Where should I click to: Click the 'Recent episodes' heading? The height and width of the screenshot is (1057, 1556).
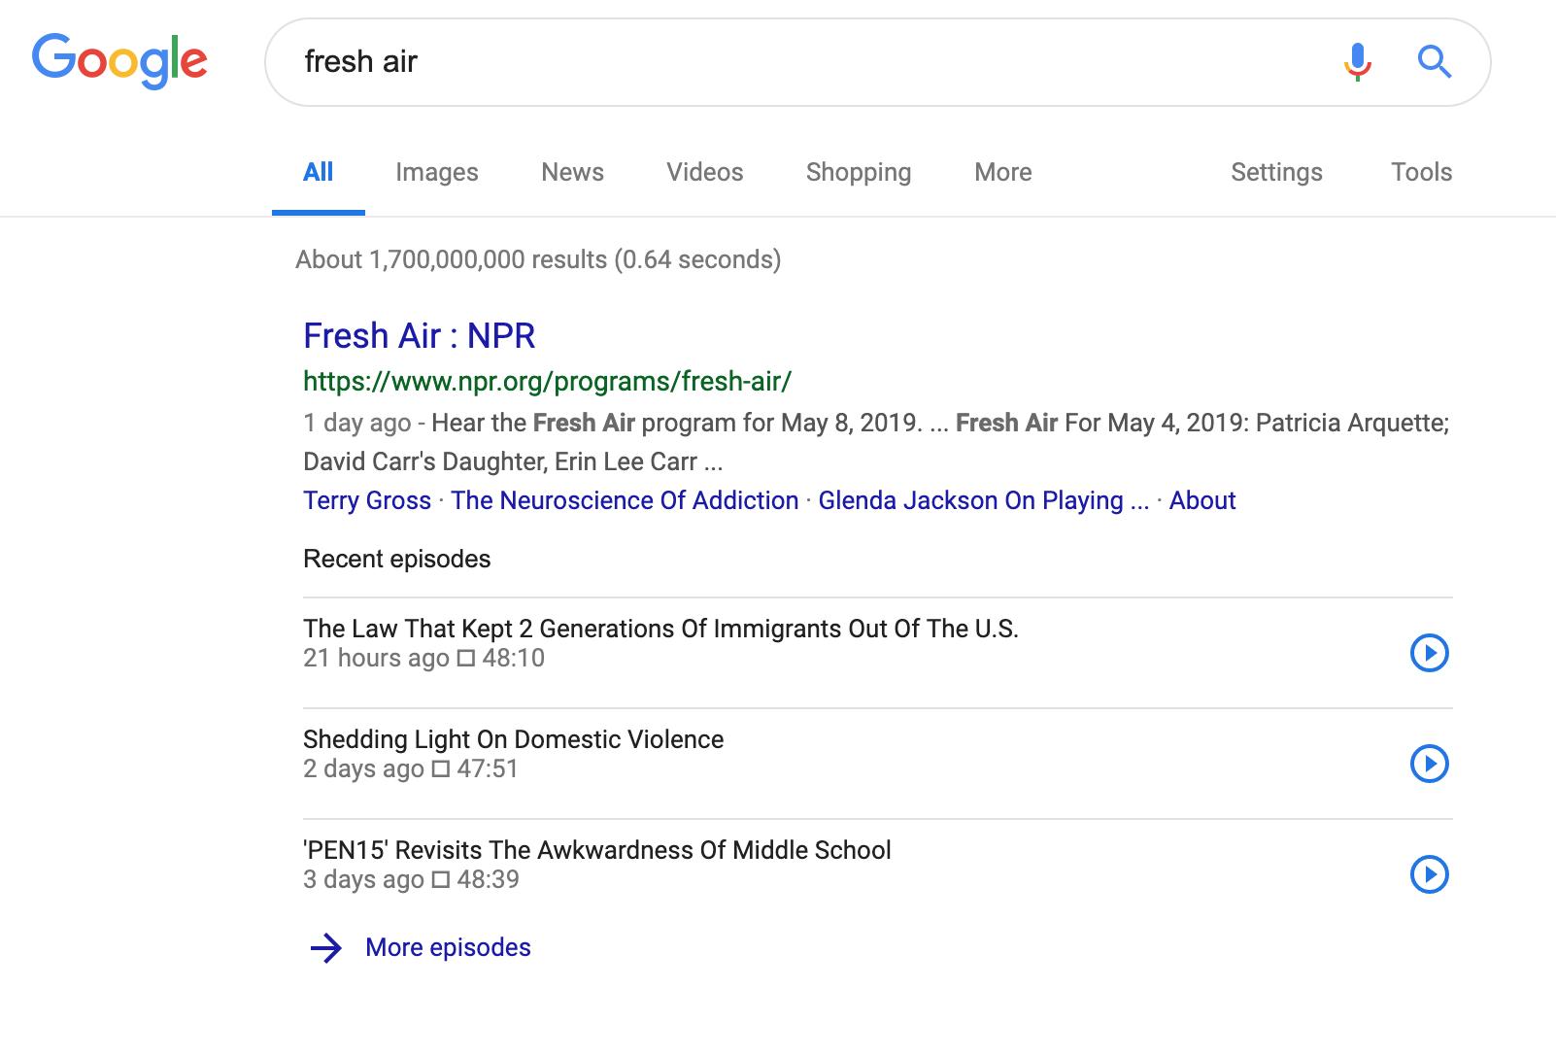pos(397,560)
